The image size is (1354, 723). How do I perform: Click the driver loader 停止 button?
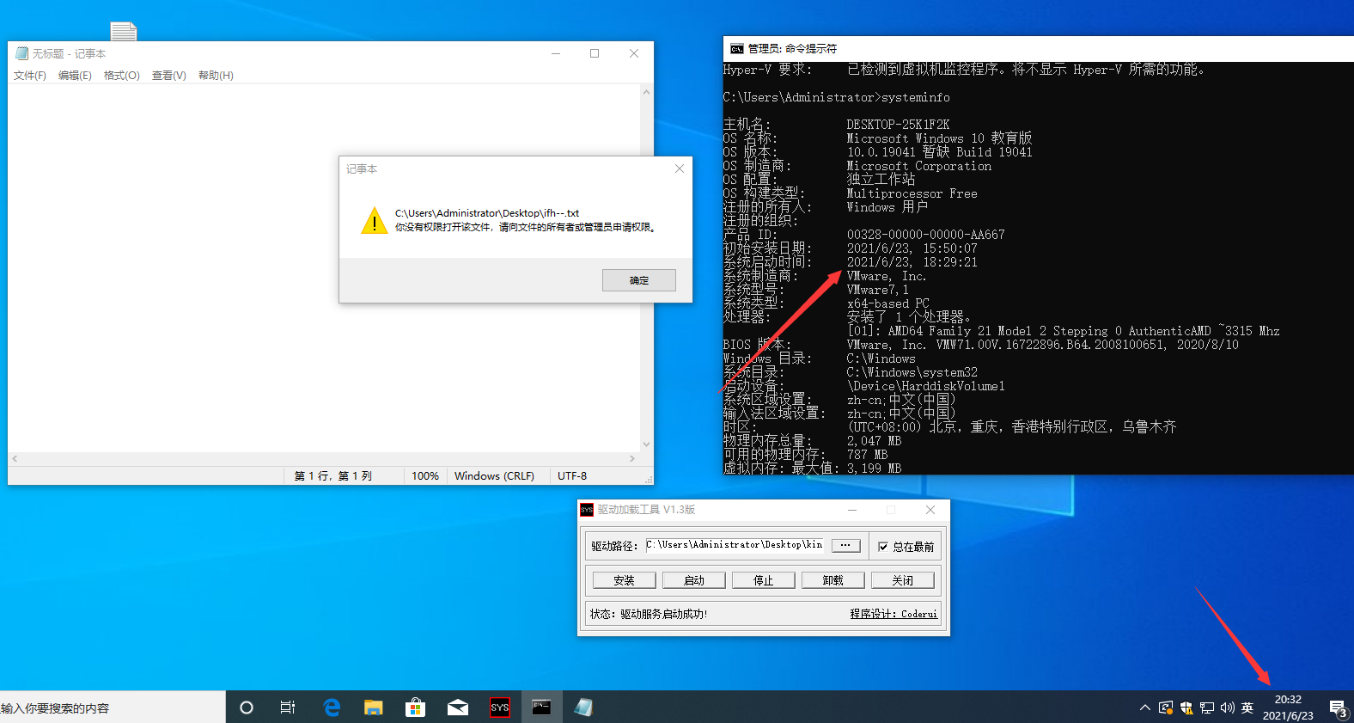(763, 580)
